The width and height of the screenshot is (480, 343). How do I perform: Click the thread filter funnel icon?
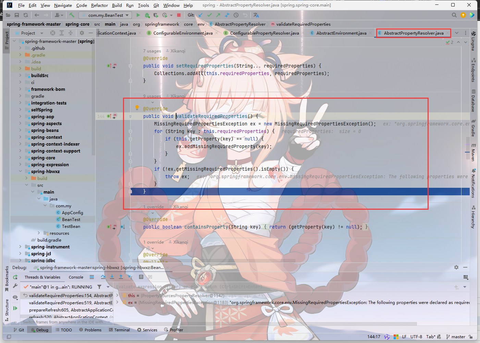pos(99,287)
